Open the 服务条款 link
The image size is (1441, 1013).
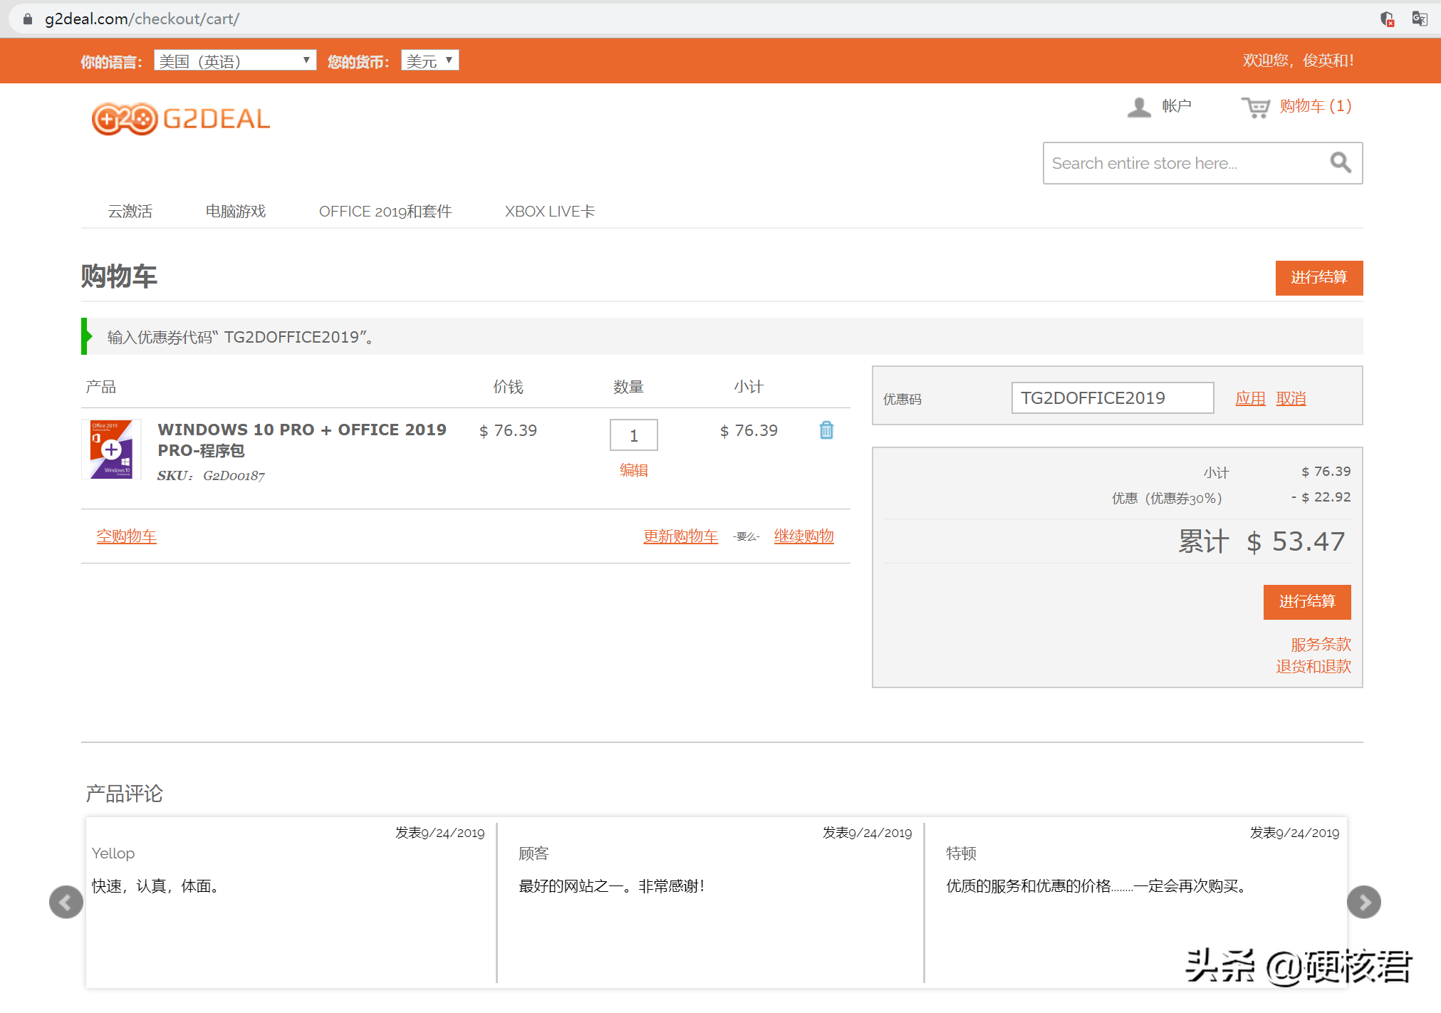click(x=1321, y=644)
